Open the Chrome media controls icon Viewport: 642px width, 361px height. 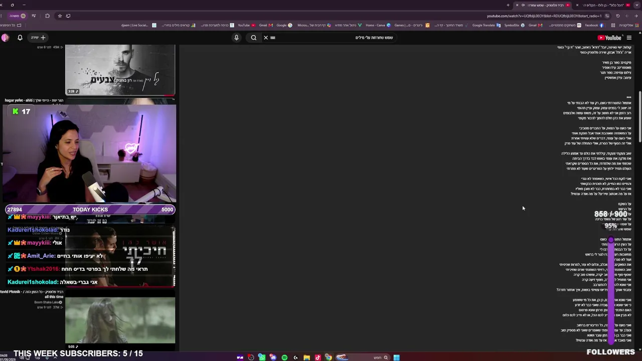(34, 16)
